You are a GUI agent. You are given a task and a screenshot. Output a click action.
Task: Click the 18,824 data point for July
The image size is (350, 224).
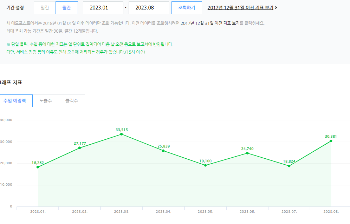pyautogui.click(x=289, y=166)
